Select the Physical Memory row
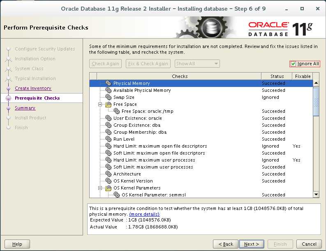This screenshot has width=326, height=251. pyautogui.click(x=201, y=83)
